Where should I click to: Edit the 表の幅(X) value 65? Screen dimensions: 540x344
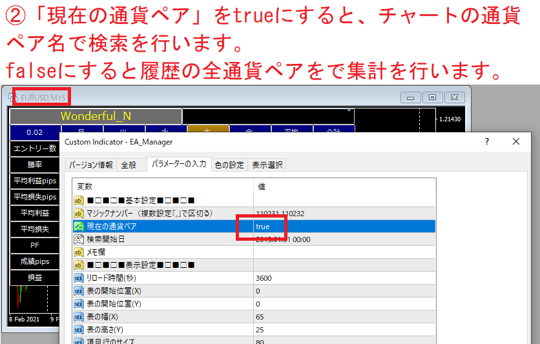click(344, 317)
